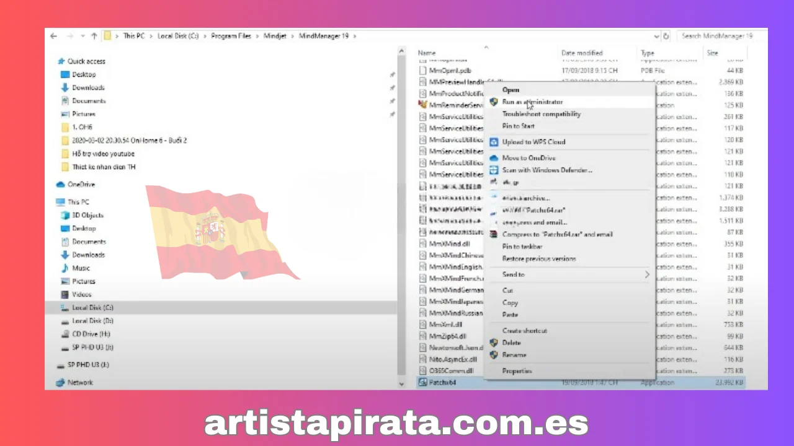Click the folder icon in the address bar
This screenshot has width=794, height=446.
coord(107,36)
